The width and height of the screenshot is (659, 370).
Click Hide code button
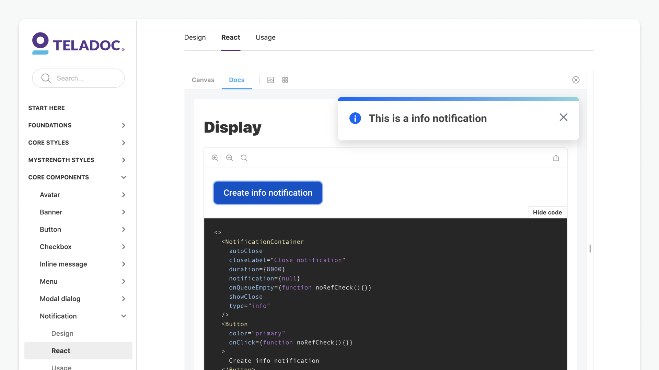pos(547,212)
